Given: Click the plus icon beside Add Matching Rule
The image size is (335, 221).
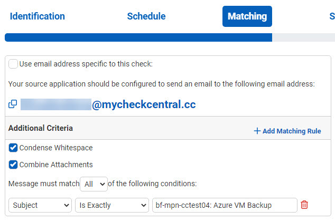Looking at the screenshot, I should pos(257,131).
